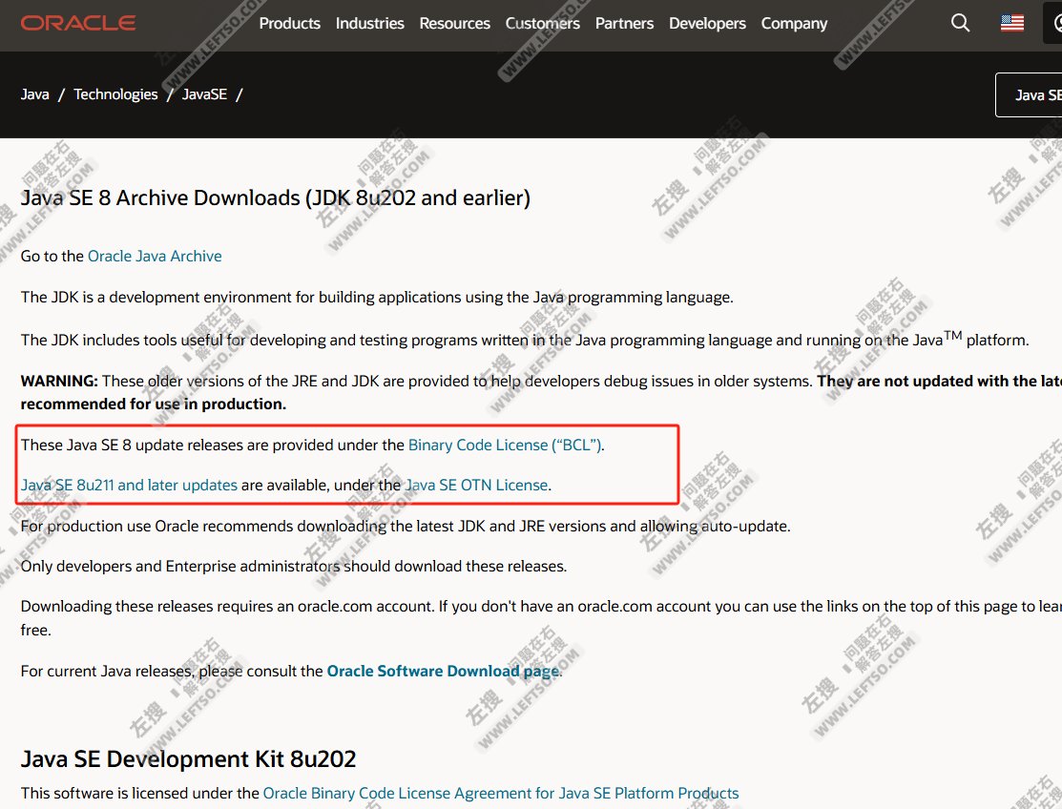Open the Customers menu item
Screen dimensions: 1062x809
click(542, 23)
